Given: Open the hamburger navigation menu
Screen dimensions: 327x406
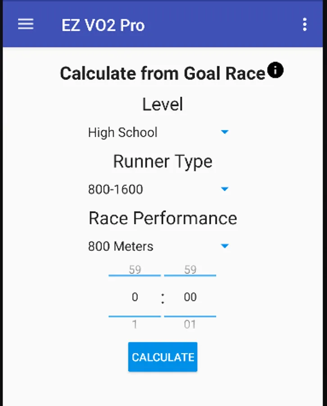Looking at the screenshot, I should pos(26,24).
